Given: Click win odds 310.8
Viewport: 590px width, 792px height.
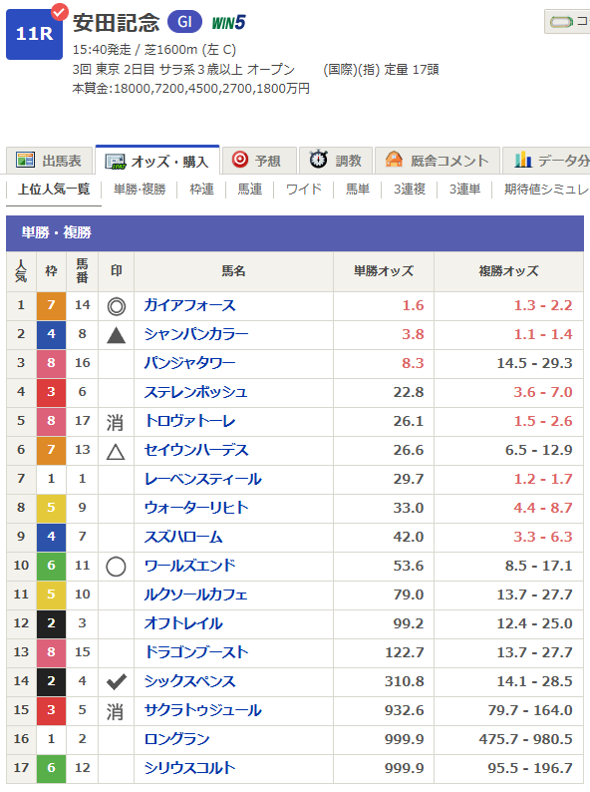Looking at the screenshot, I should [405, 681].
